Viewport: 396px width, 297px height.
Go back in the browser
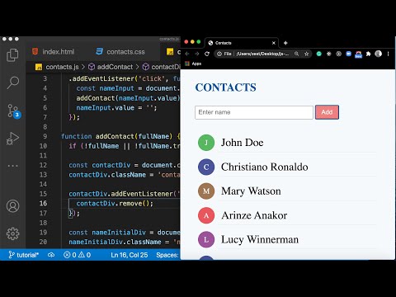coord(187,54)
